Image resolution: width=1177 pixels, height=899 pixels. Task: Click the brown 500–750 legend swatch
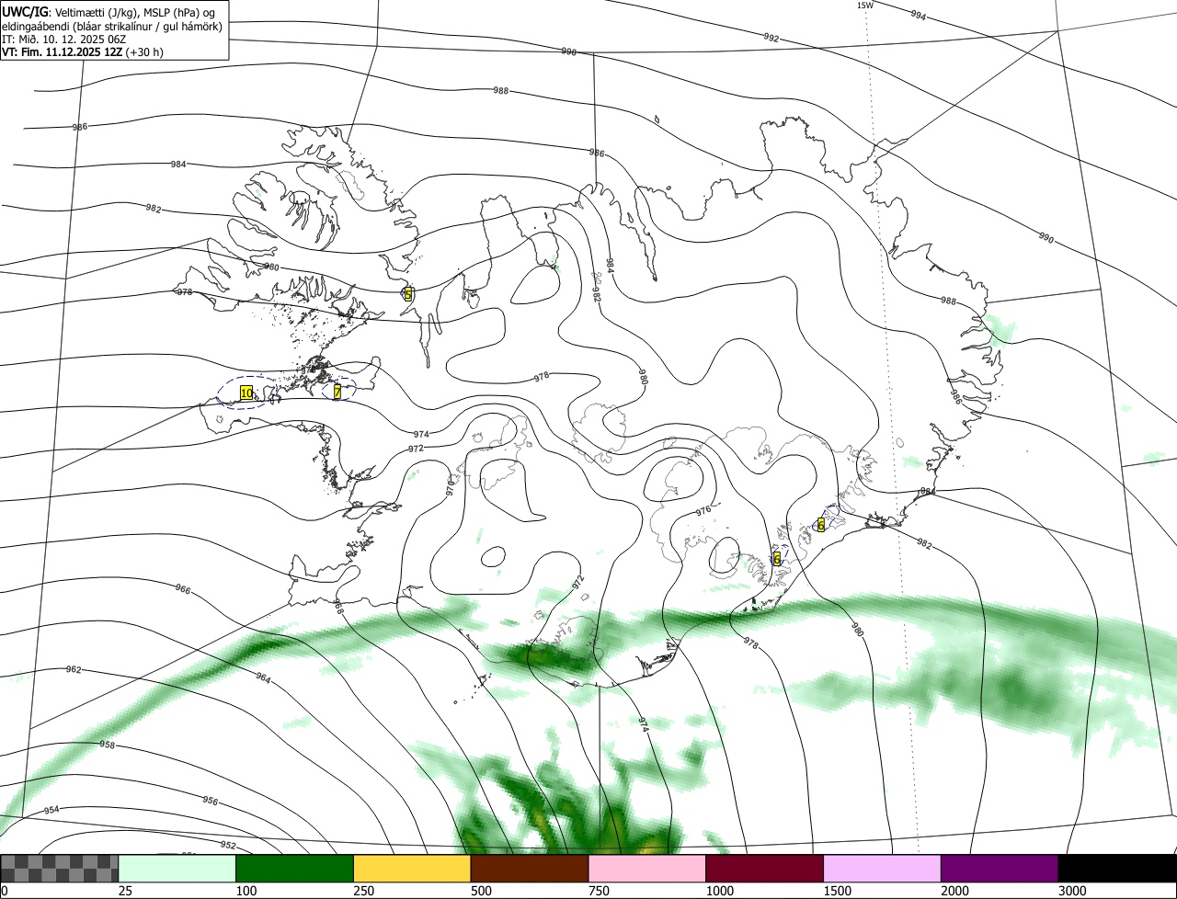530,868
